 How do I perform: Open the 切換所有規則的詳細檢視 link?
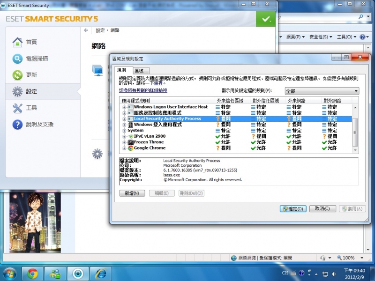coord(143,90)
